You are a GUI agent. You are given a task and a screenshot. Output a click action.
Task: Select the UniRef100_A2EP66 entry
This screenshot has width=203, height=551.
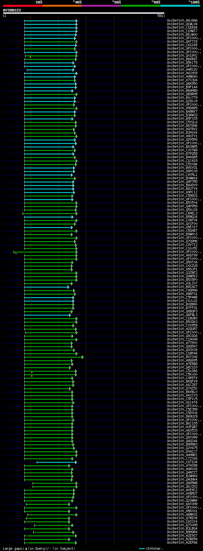182,543
